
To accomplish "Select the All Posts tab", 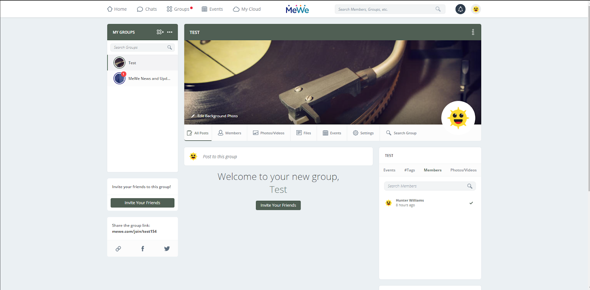I will (x=198, y=133).
